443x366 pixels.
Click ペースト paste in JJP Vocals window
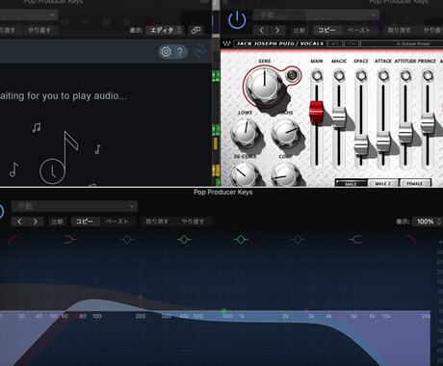(x=359, y=30)
